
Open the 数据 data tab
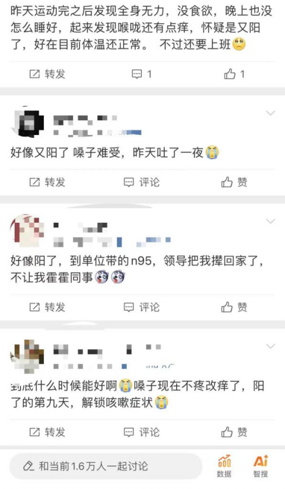point(224,467)
